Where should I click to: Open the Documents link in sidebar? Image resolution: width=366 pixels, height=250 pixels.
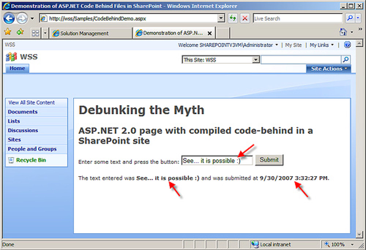click(x=23, y=112)
